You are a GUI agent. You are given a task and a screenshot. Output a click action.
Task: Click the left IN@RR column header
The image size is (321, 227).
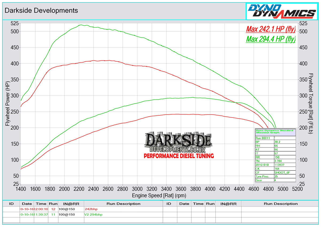tap(70, 204)
